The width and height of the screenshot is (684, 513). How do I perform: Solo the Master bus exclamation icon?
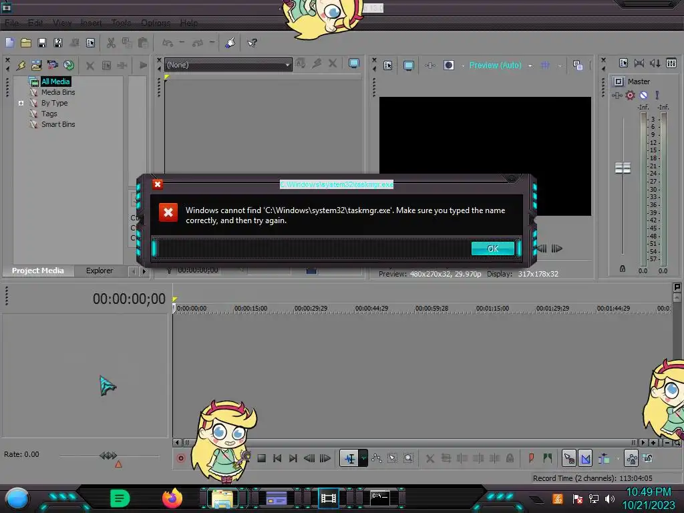(657, 95)
